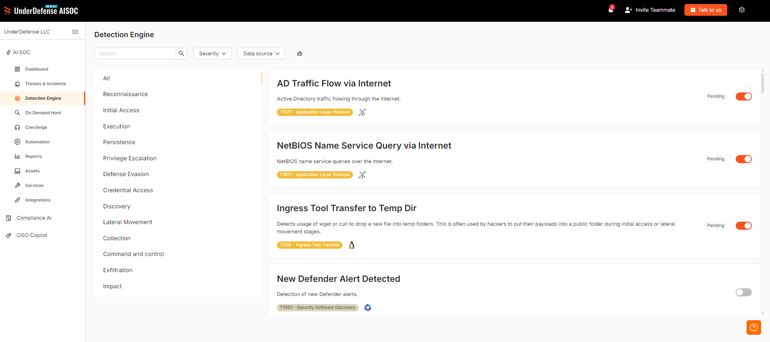
Task: Open the AD Traffic Flow via Internet title
Action: 334,83
